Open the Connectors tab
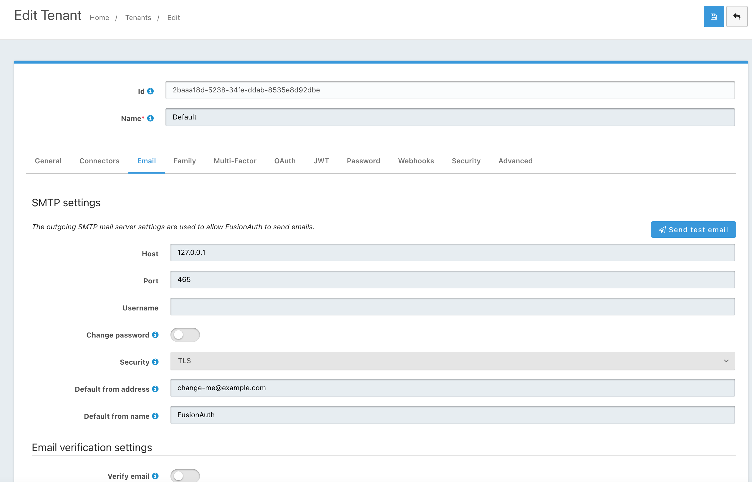The width and height of the screenshot is (752, 482). tap(99, 161)
